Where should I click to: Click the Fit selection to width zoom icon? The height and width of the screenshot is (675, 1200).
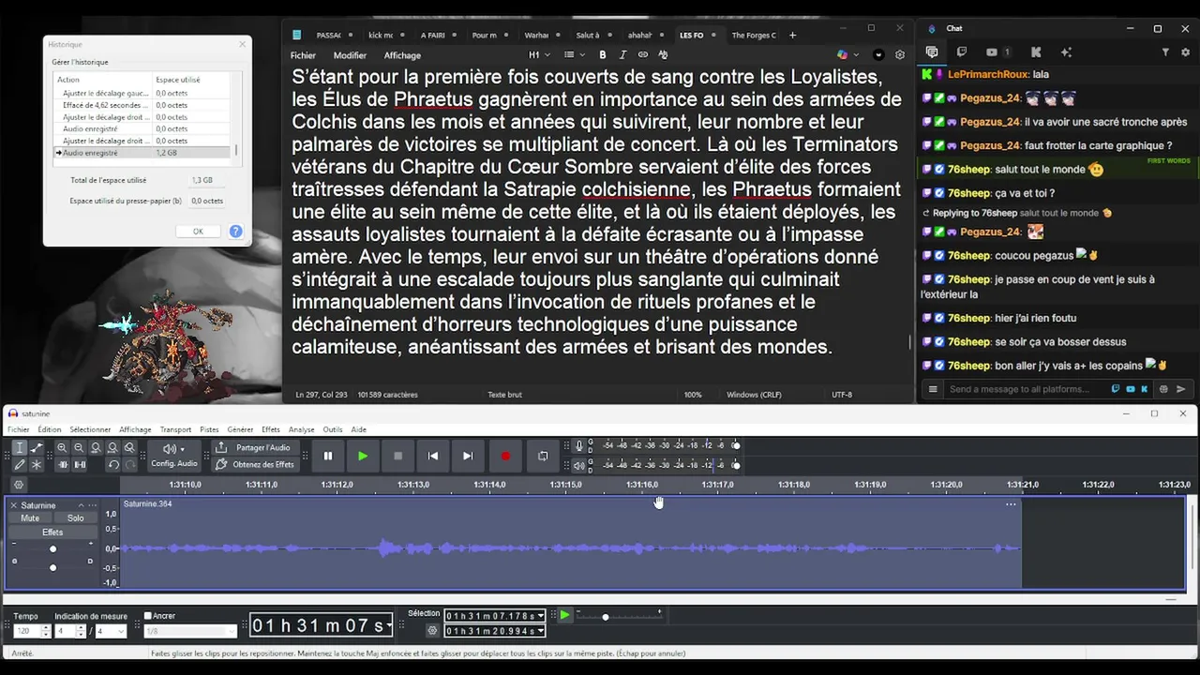point(96,448)
